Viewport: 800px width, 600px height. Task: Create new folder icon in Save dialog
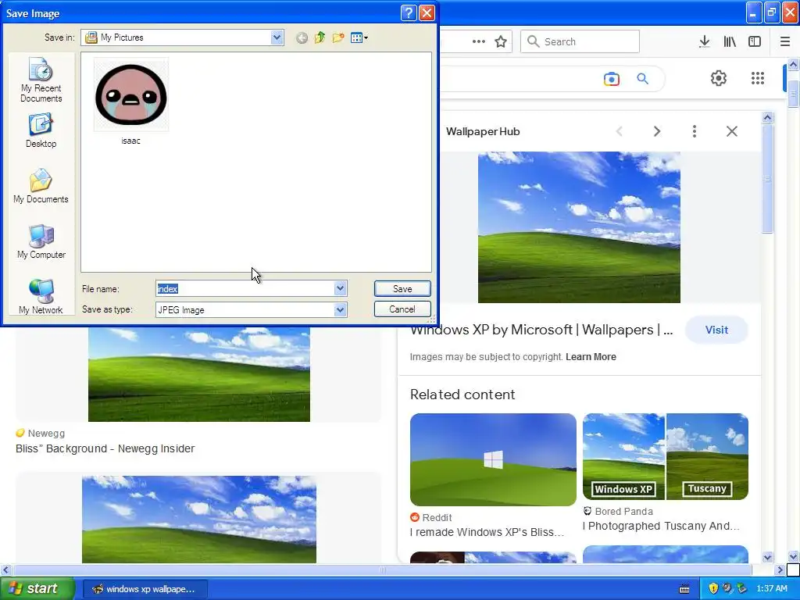click(337, 37)
